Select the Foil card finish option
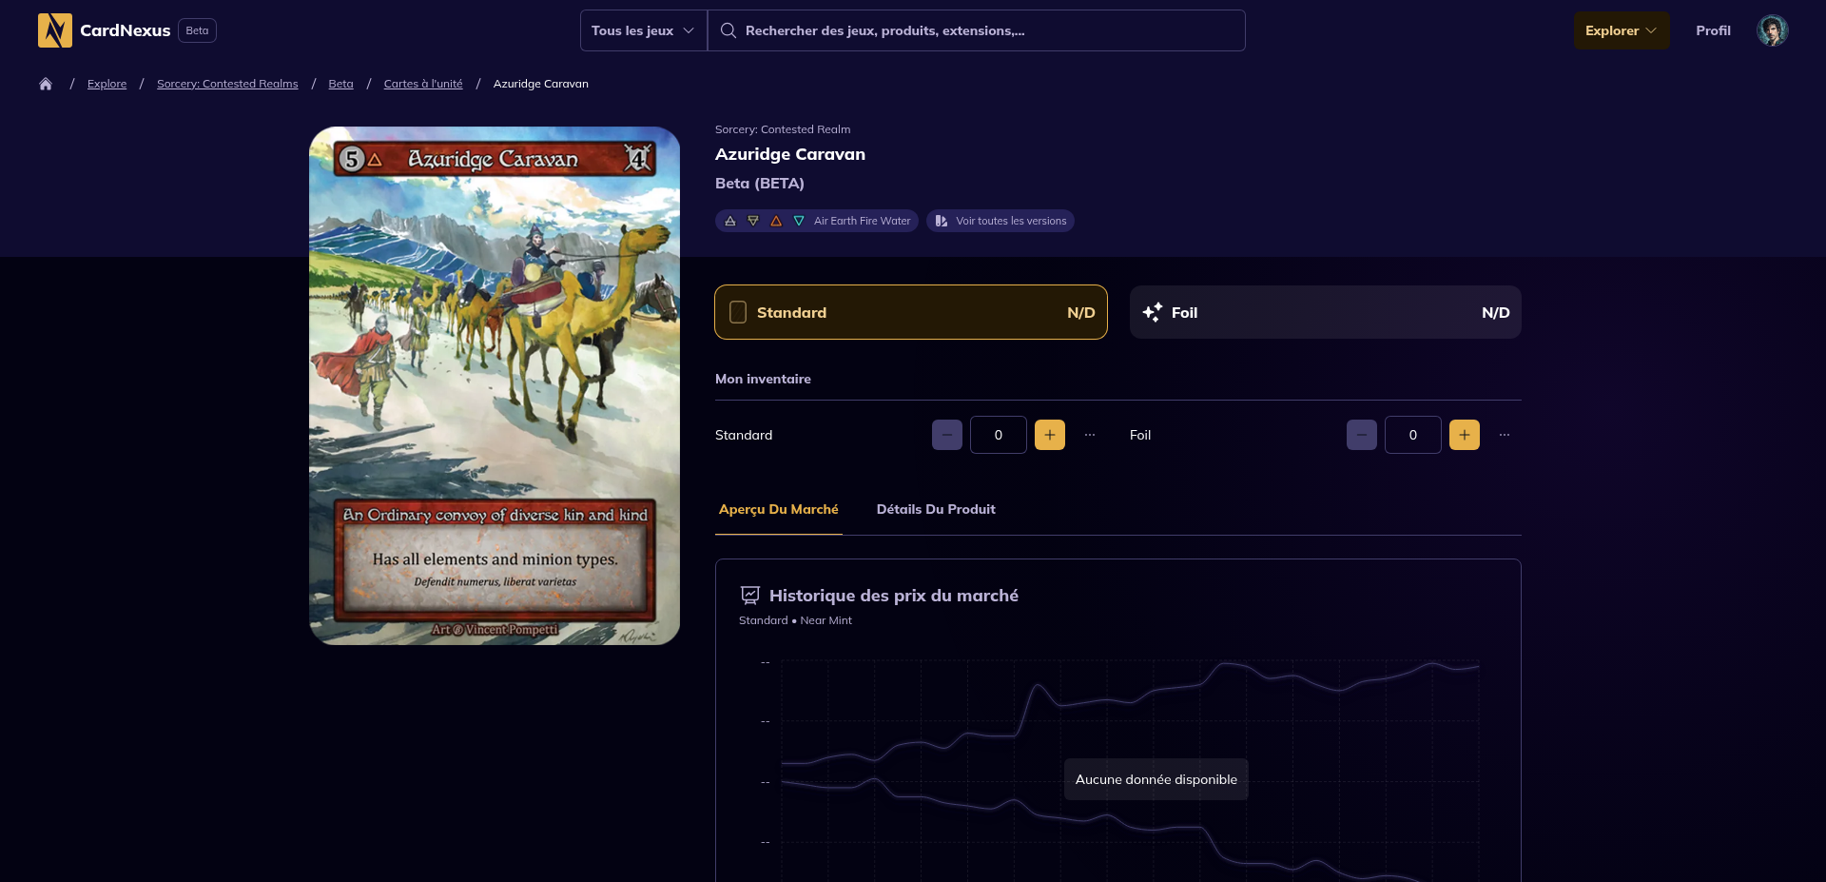 click(1325, 312)
